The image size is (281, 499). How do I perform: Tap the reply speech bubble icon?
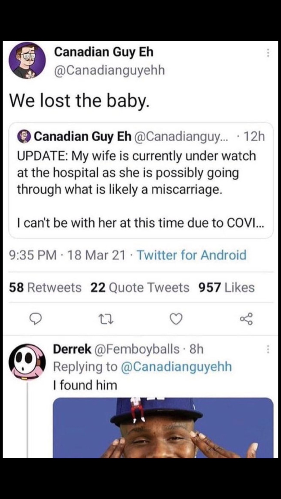35,319
